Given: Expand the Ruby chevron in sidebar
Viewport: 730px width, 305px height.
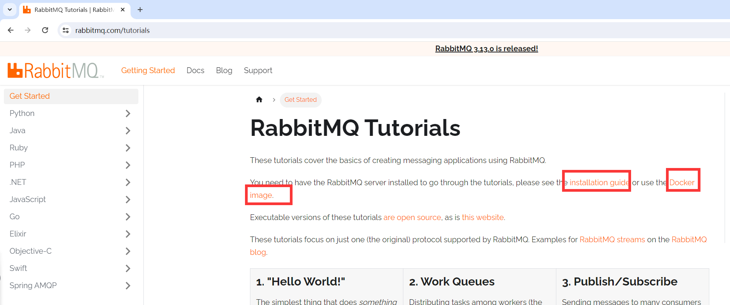Looking at the screenshot, I should (128, 148).
